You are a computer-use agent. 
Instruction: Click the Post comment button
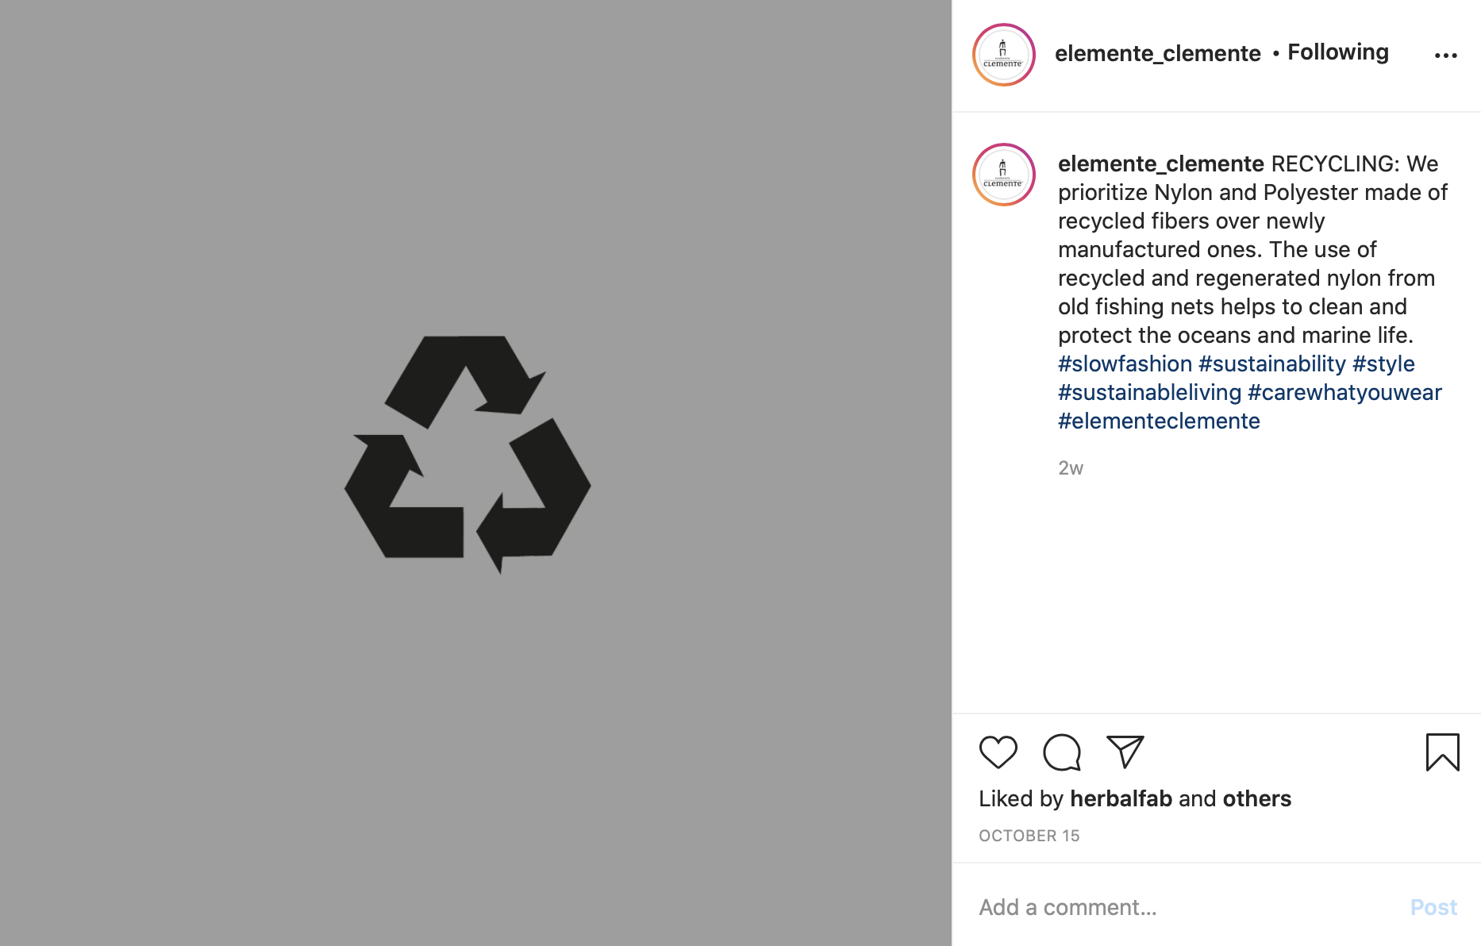click(1433, 907)
